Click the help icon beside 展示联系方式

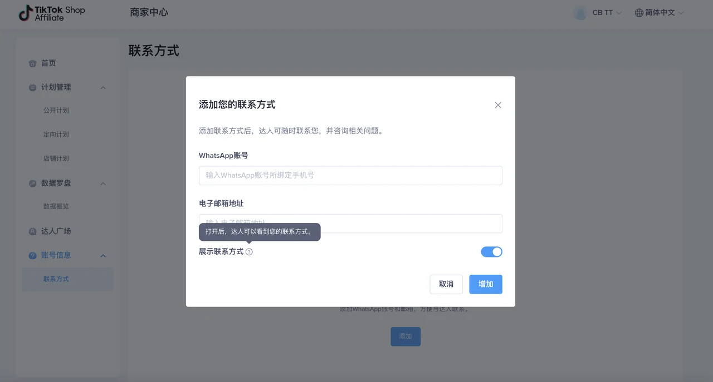tap(249, 252)
